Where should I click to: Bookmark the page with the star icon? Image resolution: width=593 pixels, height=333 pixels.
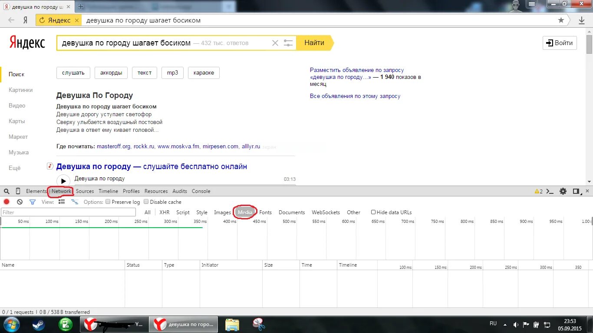point(561,20)
